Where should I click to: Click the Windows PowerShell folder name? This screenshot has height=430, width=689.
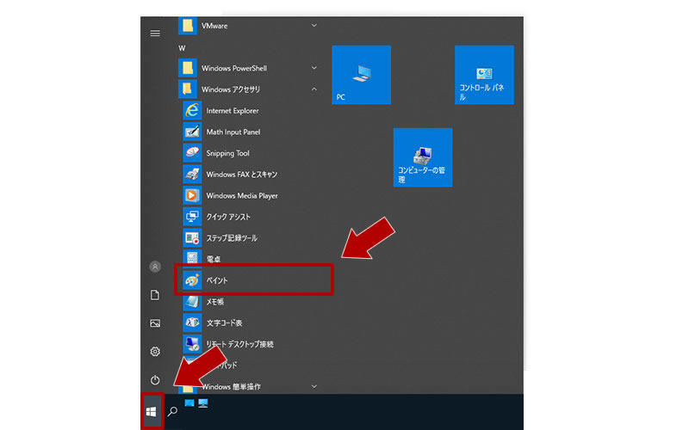pos(234,68)
